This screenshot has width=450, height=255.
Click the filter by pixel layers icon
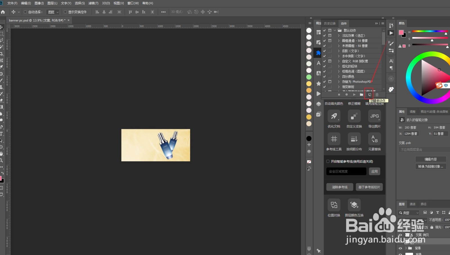(x=425, y=213)
